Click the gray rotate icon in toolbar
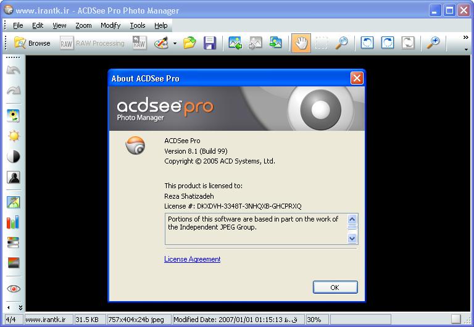This screenshot has width=474, height=327. pos(407,43)
